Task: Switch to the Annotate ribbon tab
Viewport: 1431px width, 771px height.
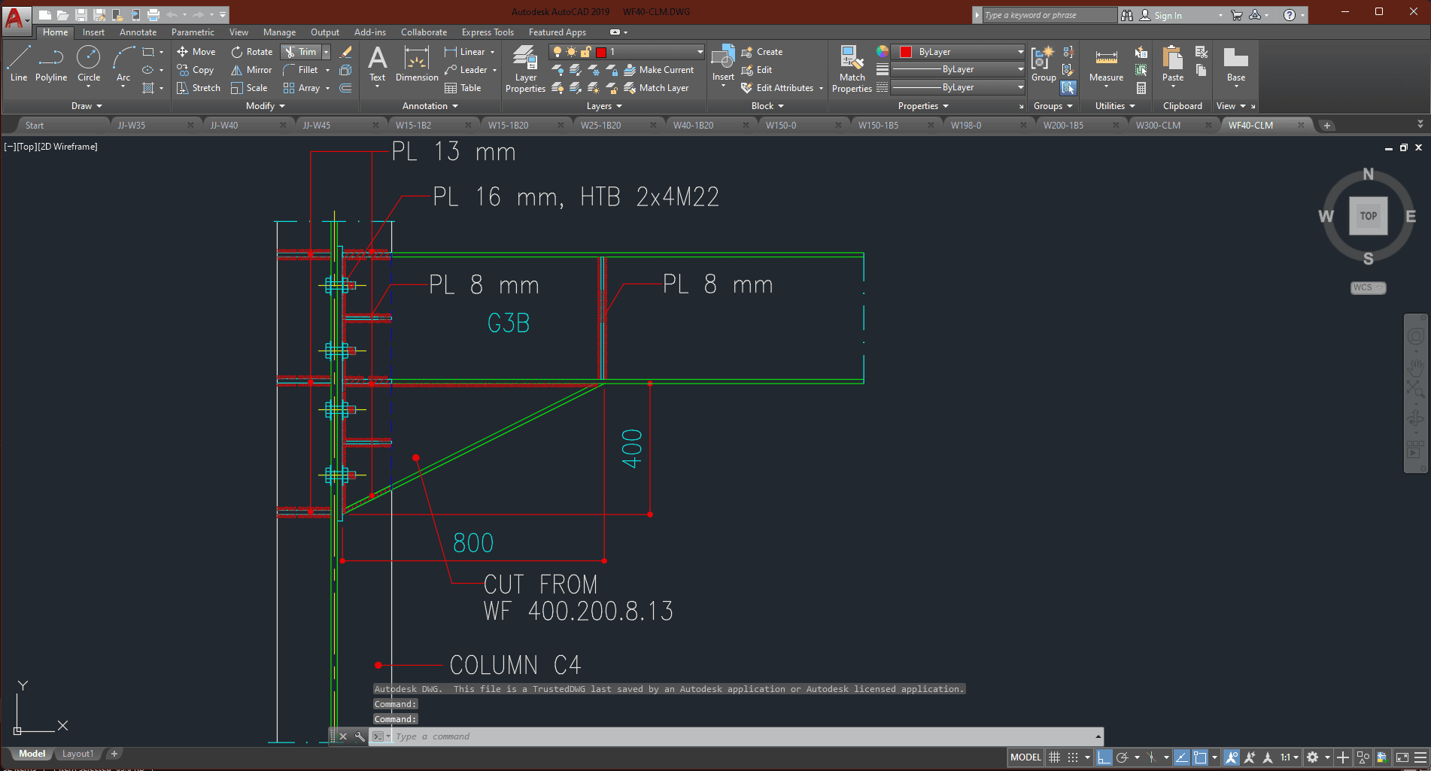Action: [138, 32]
